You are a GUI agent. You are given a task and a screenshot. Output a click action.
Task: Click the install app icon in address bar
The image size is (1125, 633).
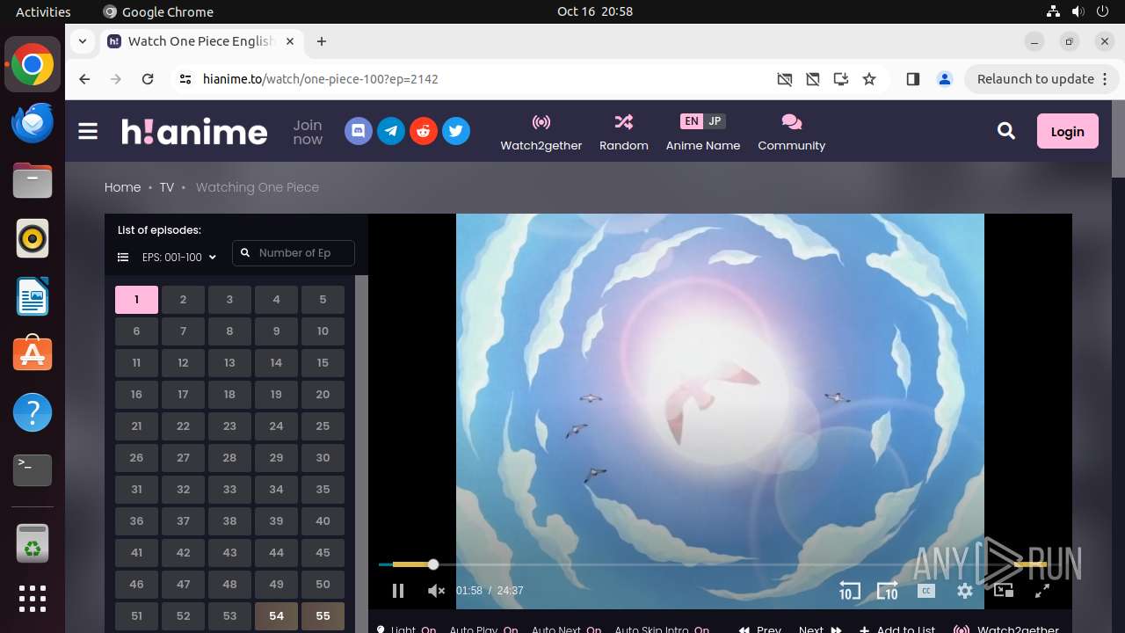pos(841,79)
